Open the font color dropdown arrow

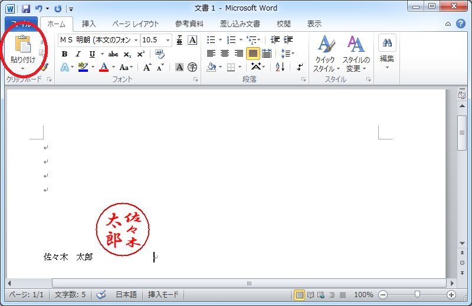pyautogui.click(x=113, y=67)
